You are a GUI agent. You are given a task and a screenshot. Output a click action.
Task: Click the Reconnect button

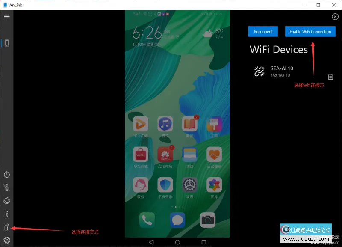pos(263,32)
